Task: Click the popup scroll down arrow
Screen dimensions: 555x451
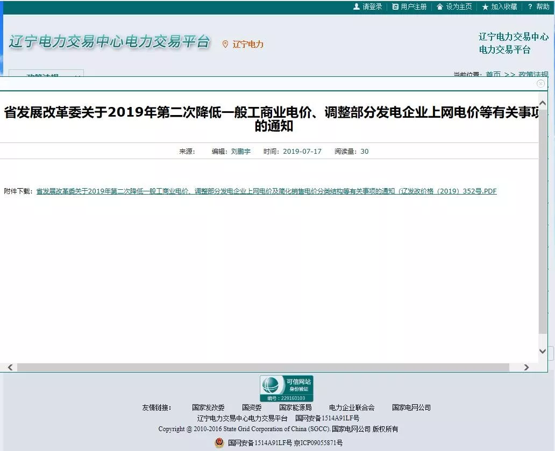Action: click(543, 351)
